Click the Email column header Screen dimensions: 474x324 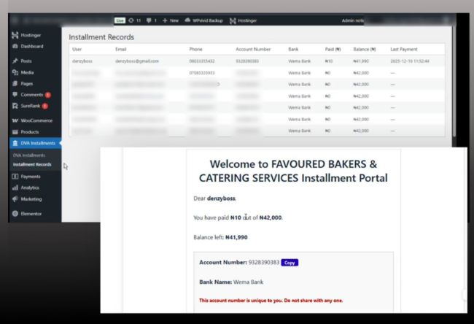point(120,50)
